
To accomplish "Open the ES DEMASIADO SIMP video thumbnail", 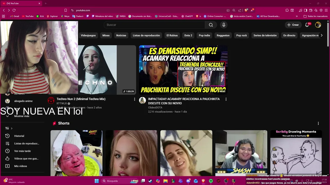I will point(183,70).
